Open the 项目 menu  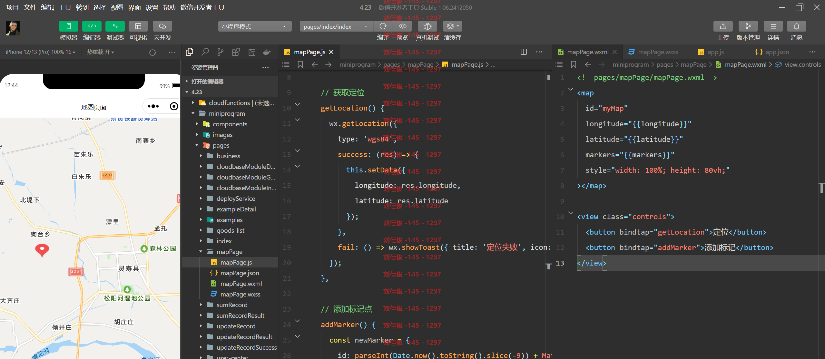pyautogui.click(x=13, y=7)
